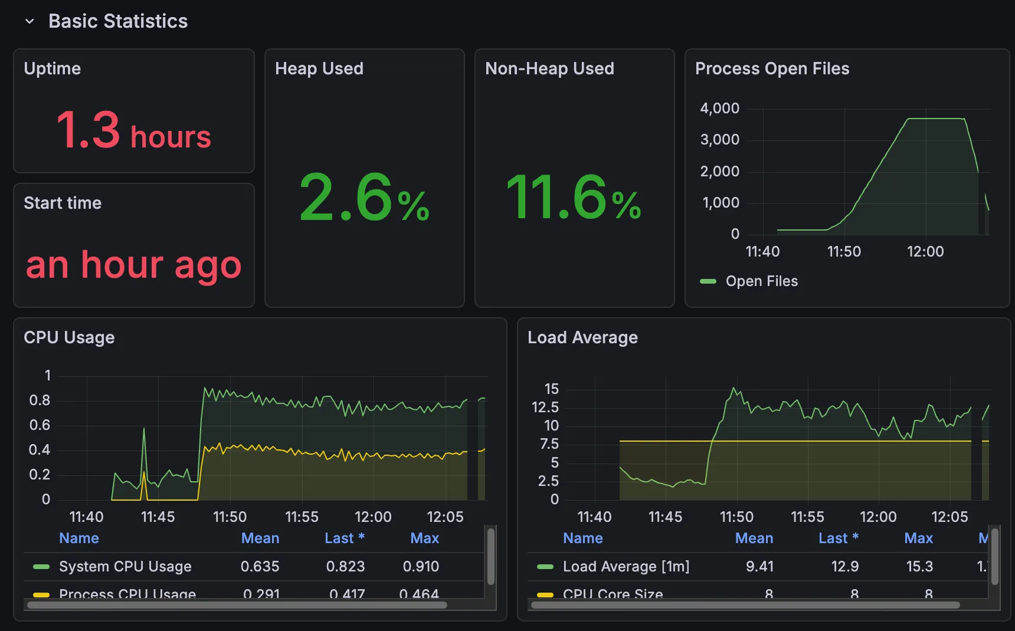
Task: Toggle Process CPU Usage series in legend
Action: click(x=127, y=593)
